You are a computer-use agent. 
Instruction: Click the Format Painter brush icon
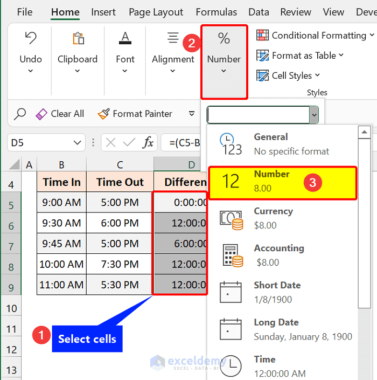(103, 114)
